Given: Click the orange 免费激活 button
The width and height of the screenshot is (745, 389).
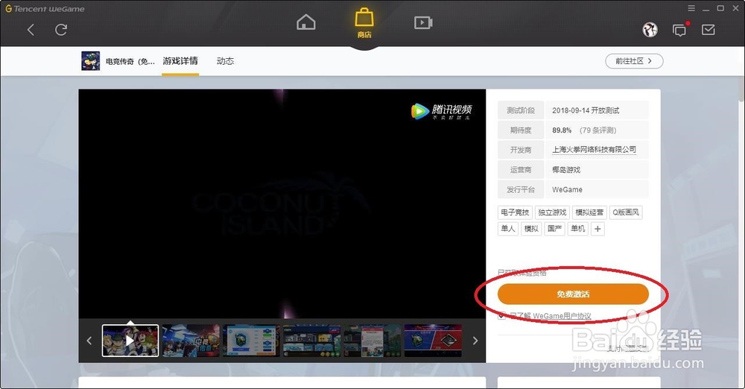Looking at the screenshot, I should (573, 294).
